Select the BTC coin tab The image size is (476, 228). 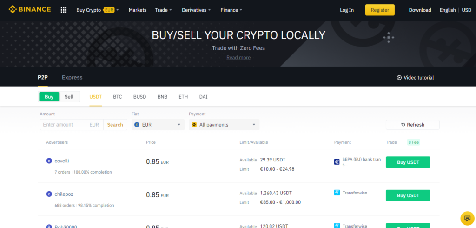tap(118, 97)
